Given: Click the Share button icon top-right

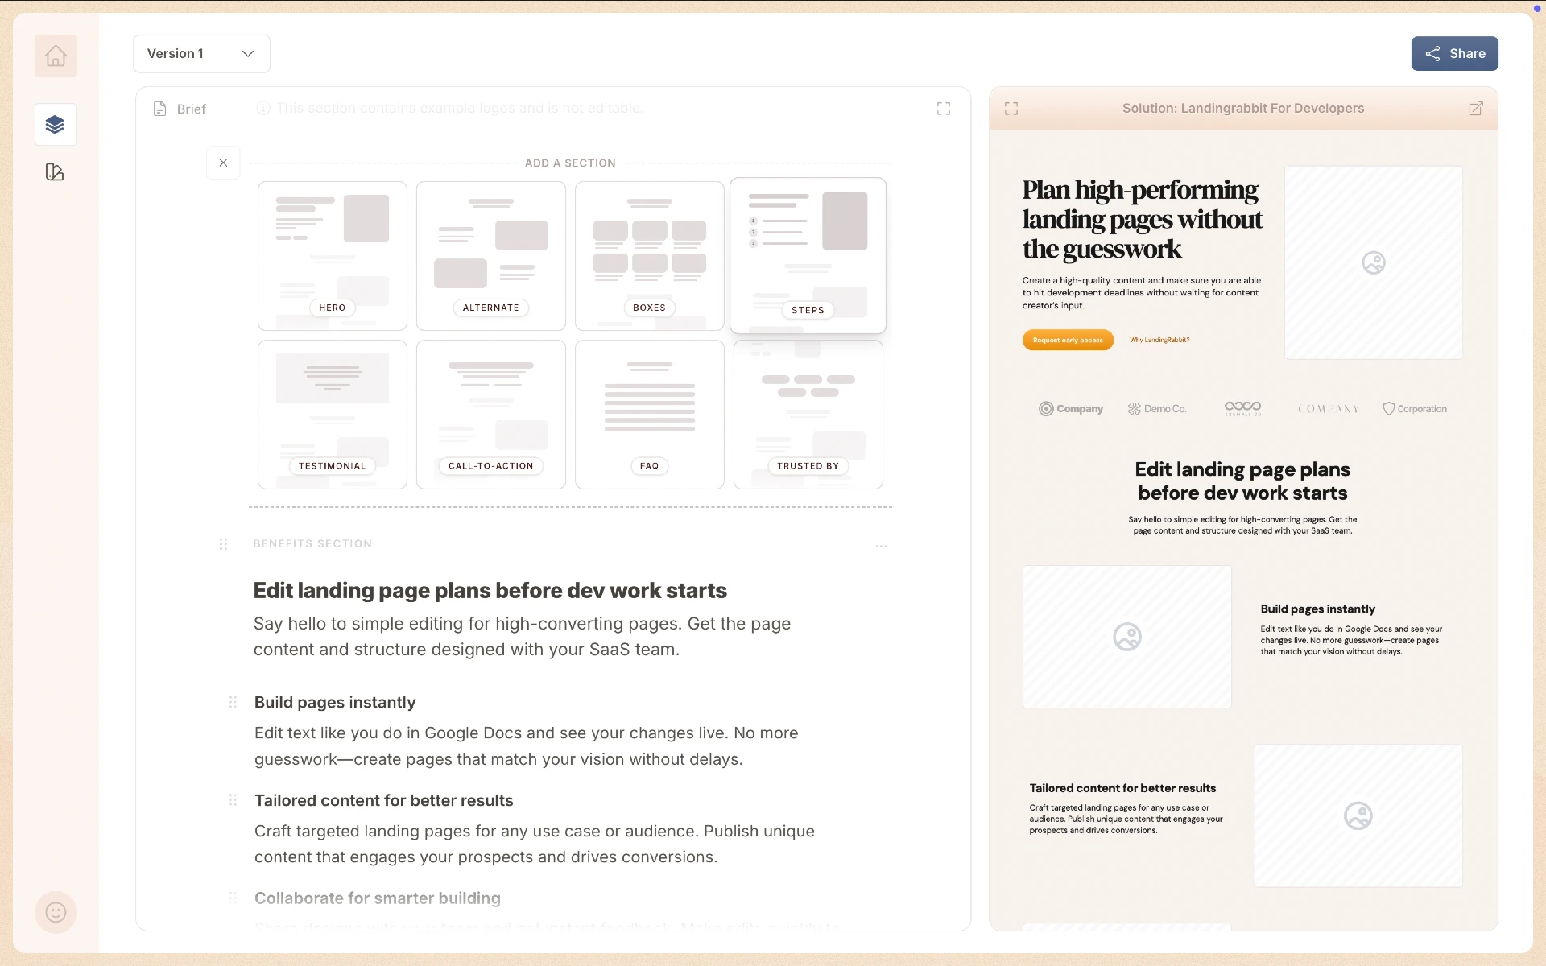Looking at the screenshot, I should point(1436,53).
